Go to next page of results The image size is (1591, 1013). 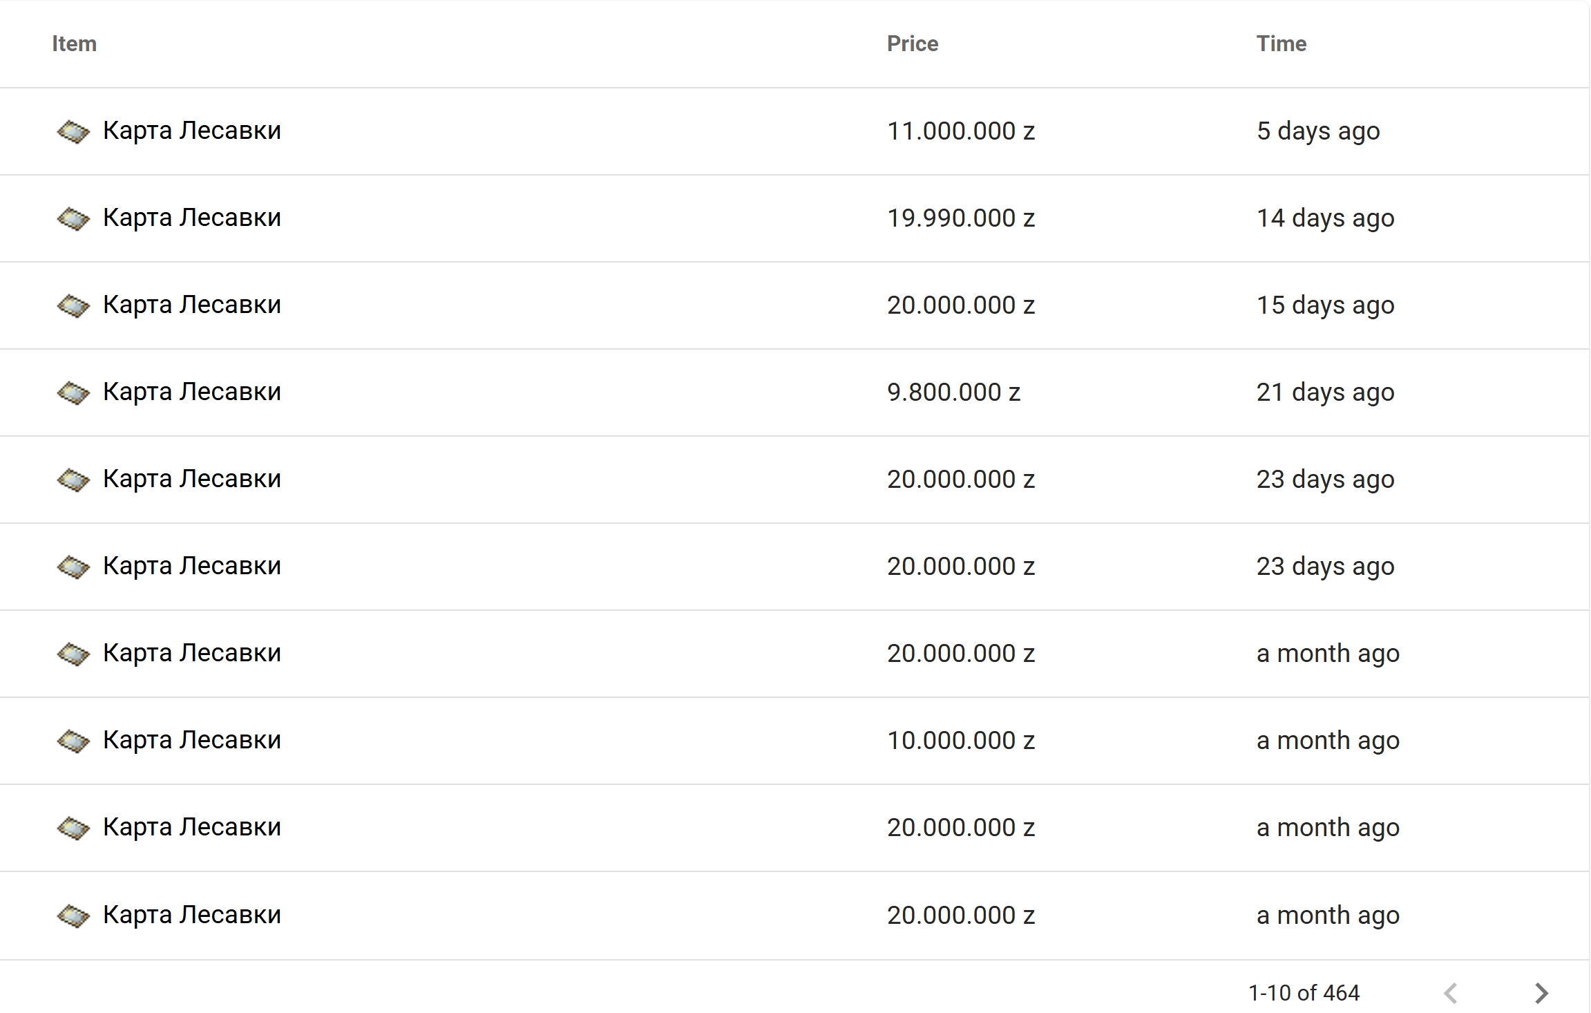coord(1541,993)
